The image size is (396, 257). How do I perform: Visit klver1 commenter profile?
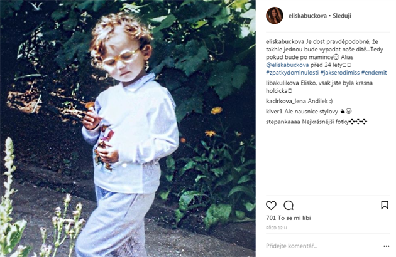pyautogui.click(x=274, y=112)
